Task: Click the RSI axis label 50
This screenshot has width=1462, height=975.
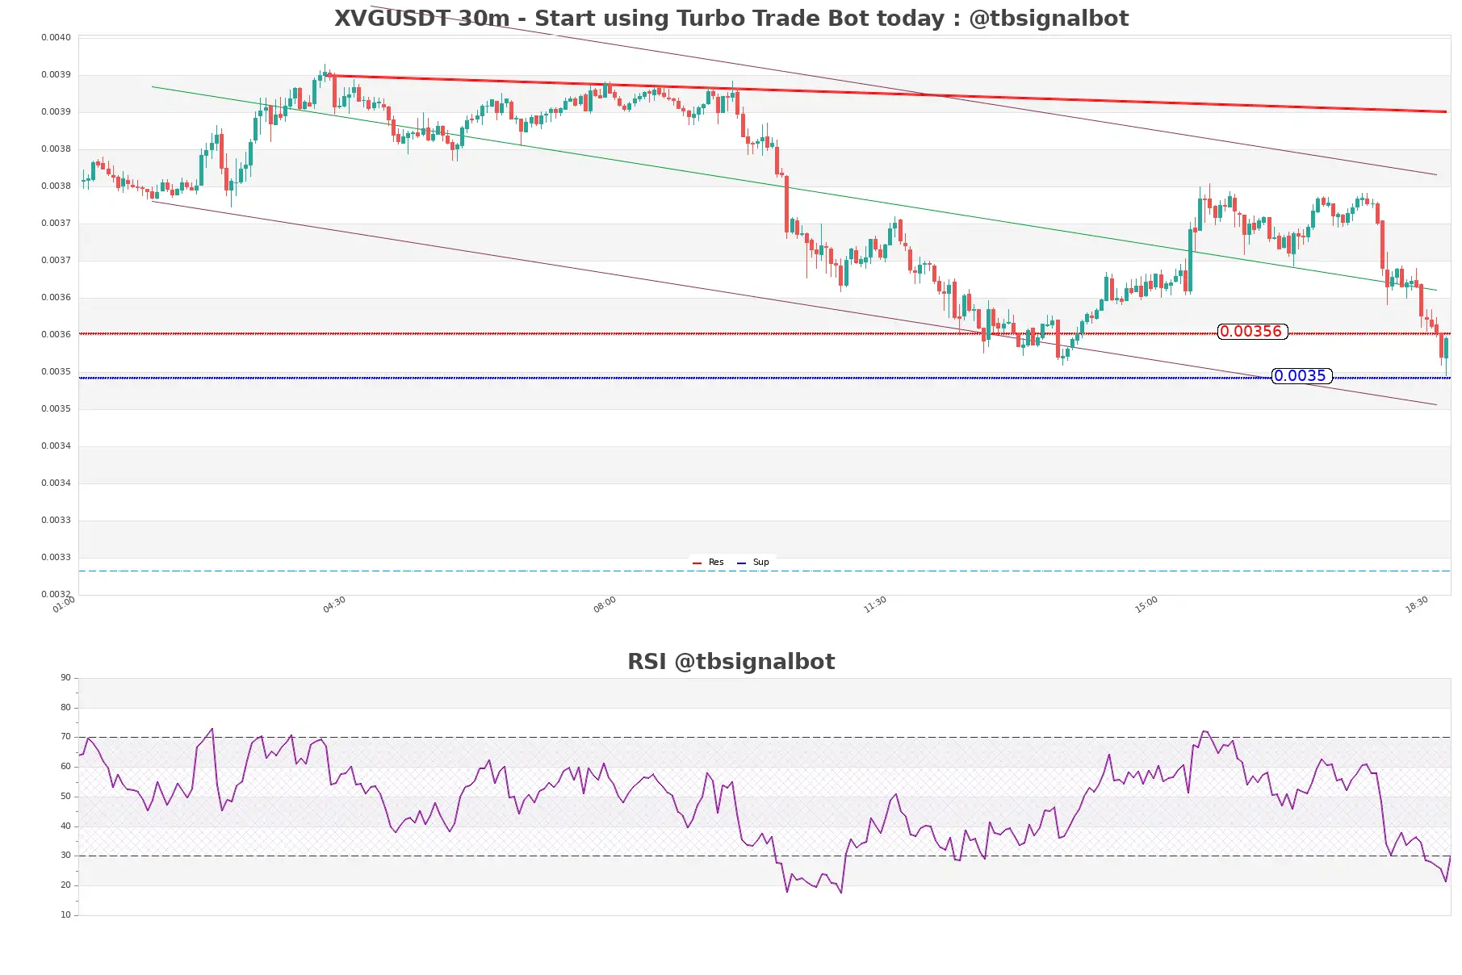Action: pos(65,797)
